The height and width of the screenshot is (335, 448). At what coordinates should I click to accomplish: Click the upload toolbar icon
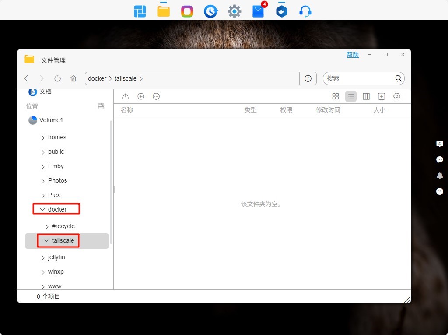tap(126, 96)
